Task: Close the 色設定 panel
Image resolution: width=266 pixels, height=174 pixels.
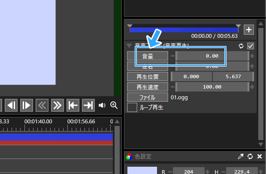Action: (x=260, y=156)
